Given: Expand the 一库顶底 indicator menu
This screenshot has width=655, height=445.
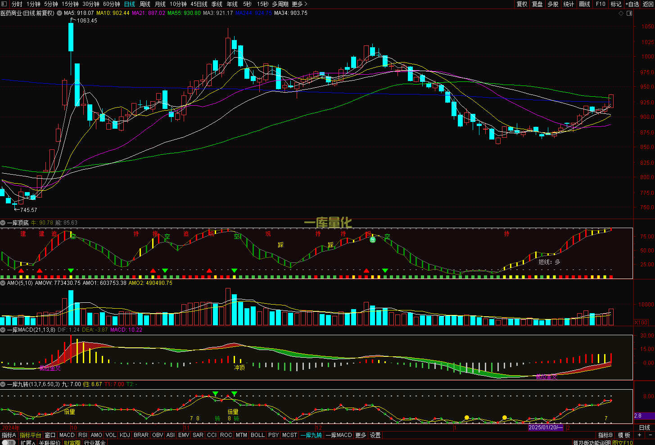Looking at the screenshot, I should [x=3, y=223].
